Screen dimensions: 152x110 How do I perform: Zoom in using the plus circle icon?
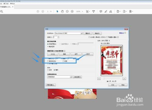[x=72, y=12]
